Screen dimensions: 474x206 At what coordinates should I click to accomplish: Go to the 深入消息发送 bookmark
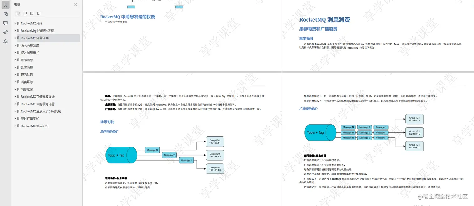tap(30, 45)
